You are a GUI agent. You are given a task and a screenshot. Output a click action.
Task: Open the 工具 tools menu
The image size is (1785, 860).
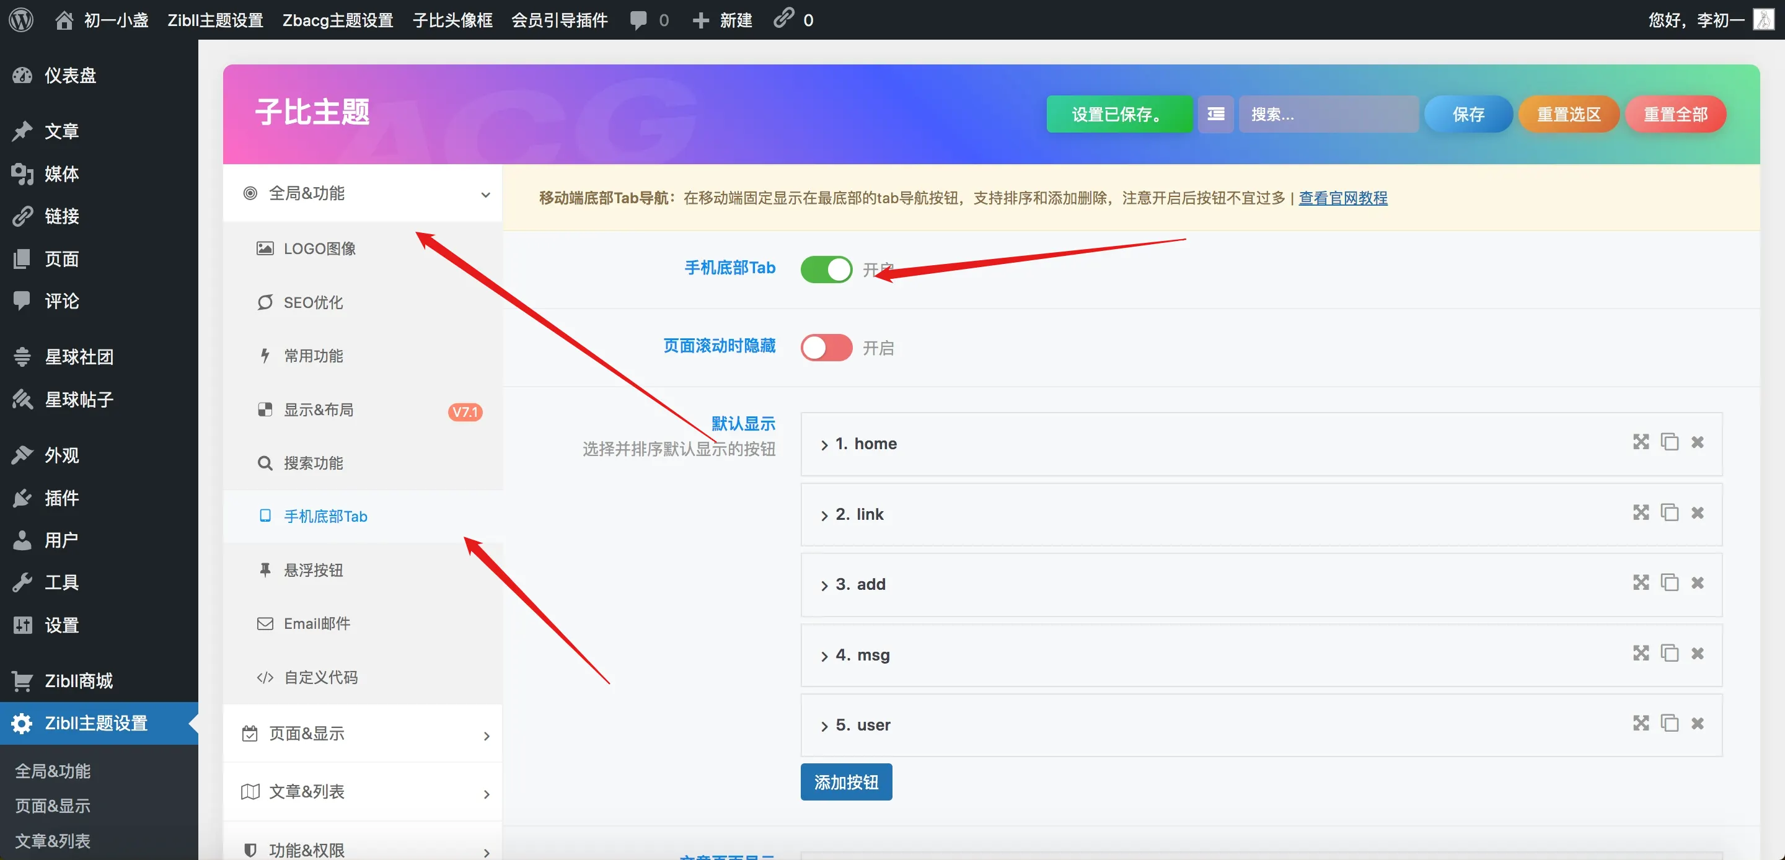tap(99, 583)
